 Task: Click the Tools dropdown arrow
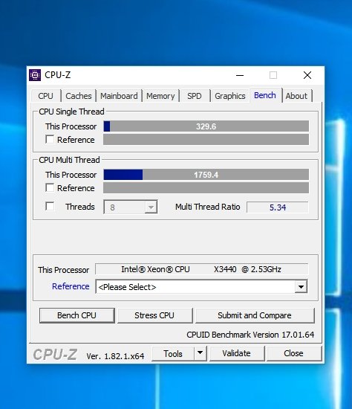[200, 353]
